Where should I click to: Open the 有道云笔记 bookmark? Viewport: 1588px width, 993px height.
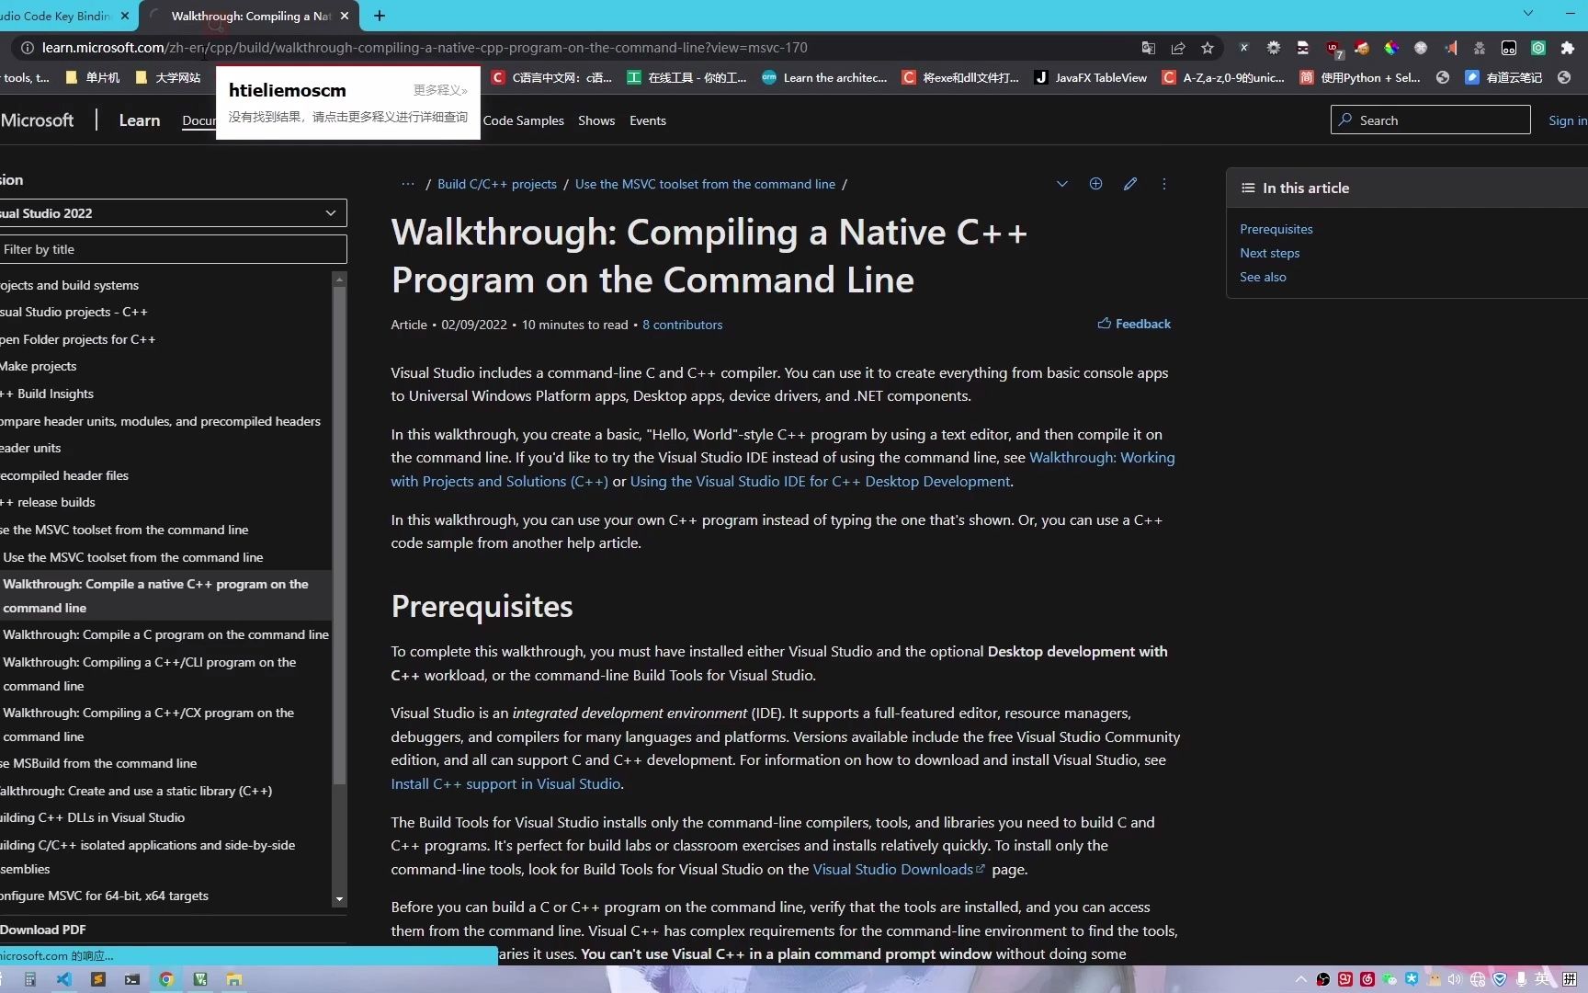(x=1503, y=77)
